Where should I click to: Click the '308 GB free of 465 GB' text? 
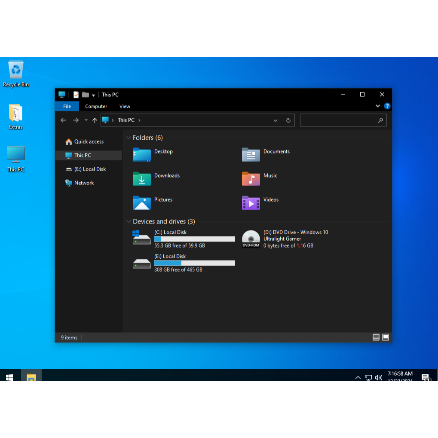(178, 270)
